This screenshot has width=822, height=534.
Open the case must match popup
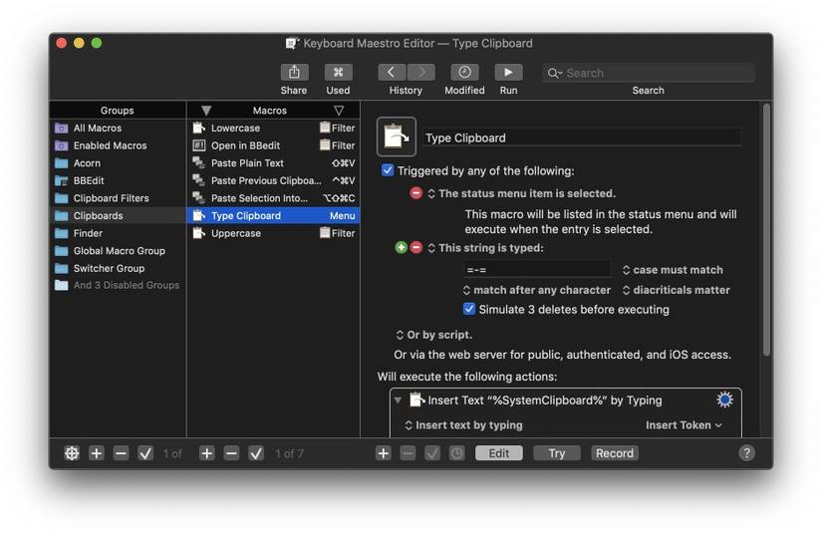pos(673,269)
